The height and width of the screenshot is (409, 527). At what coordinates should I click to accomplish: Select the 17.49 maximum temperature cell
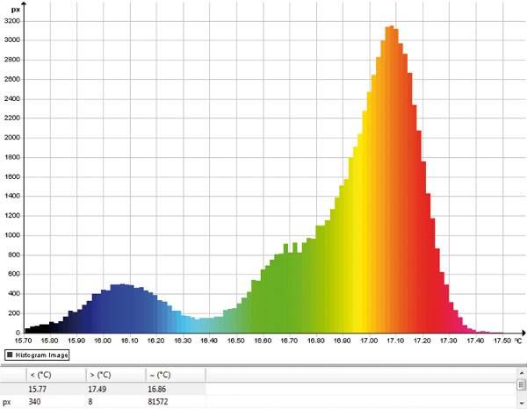[x=99, y=387]
